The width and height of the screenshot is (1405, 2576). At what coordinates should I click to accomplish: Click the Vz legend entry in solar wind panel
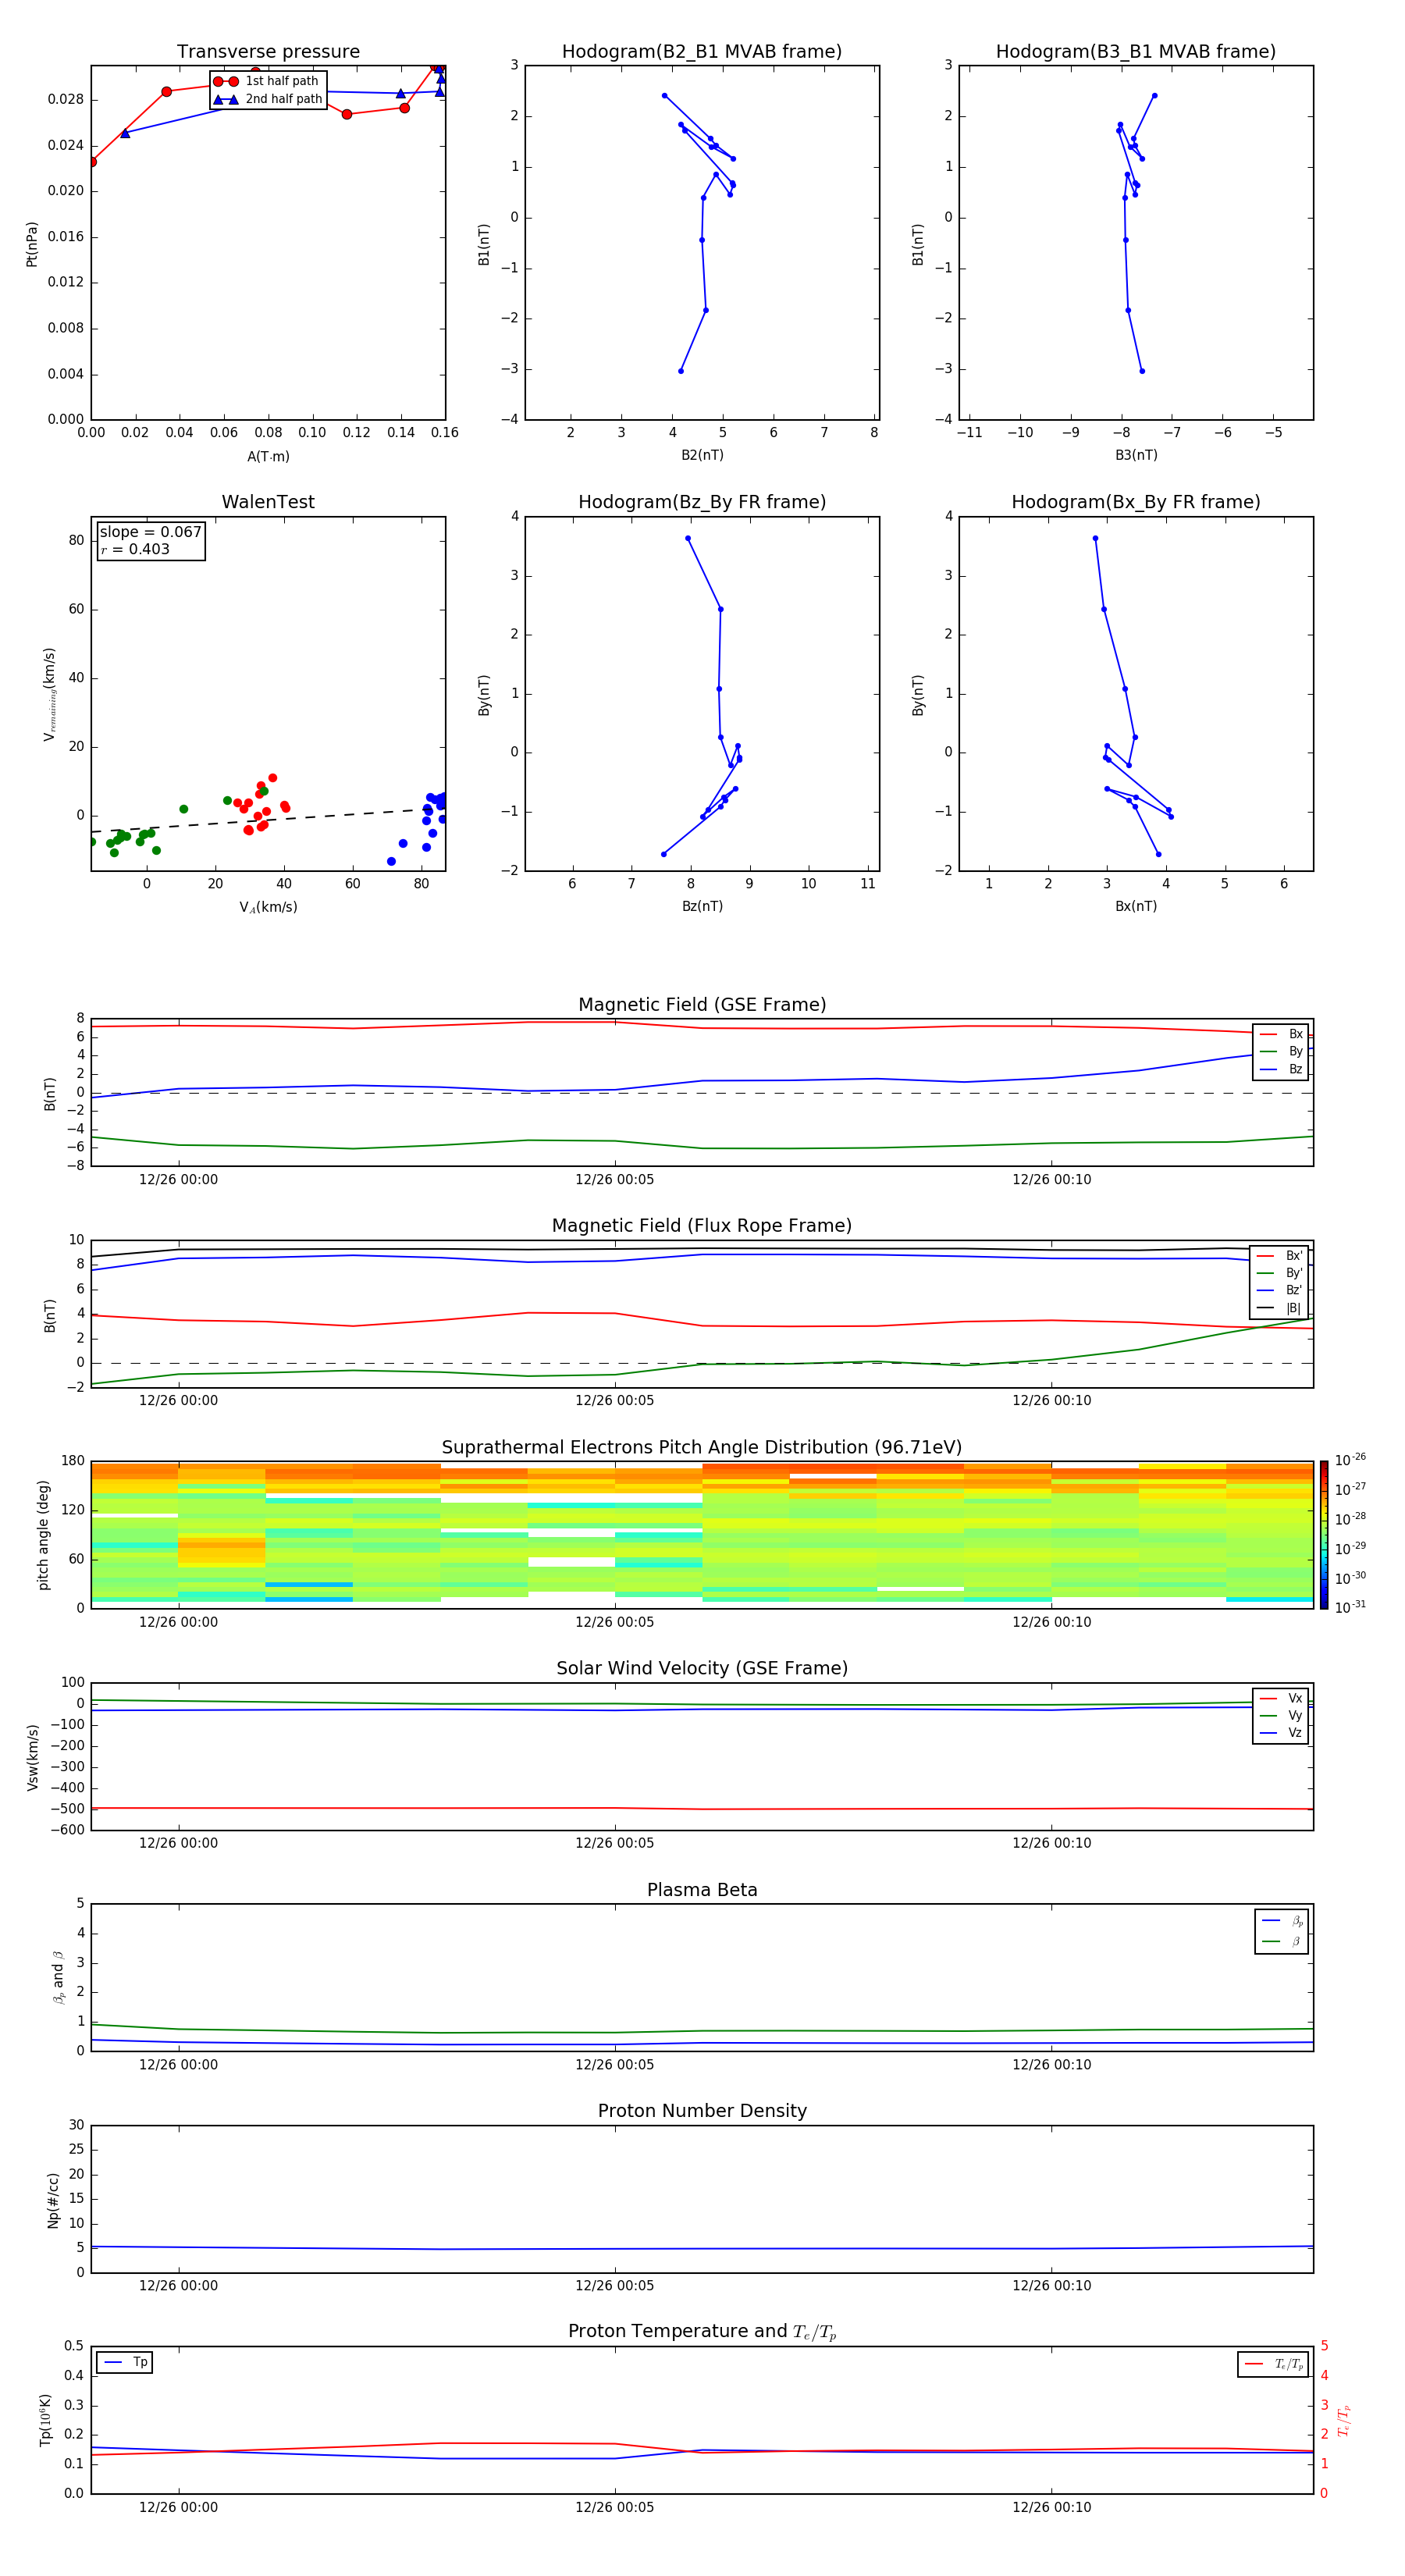click(1281, 1733)
